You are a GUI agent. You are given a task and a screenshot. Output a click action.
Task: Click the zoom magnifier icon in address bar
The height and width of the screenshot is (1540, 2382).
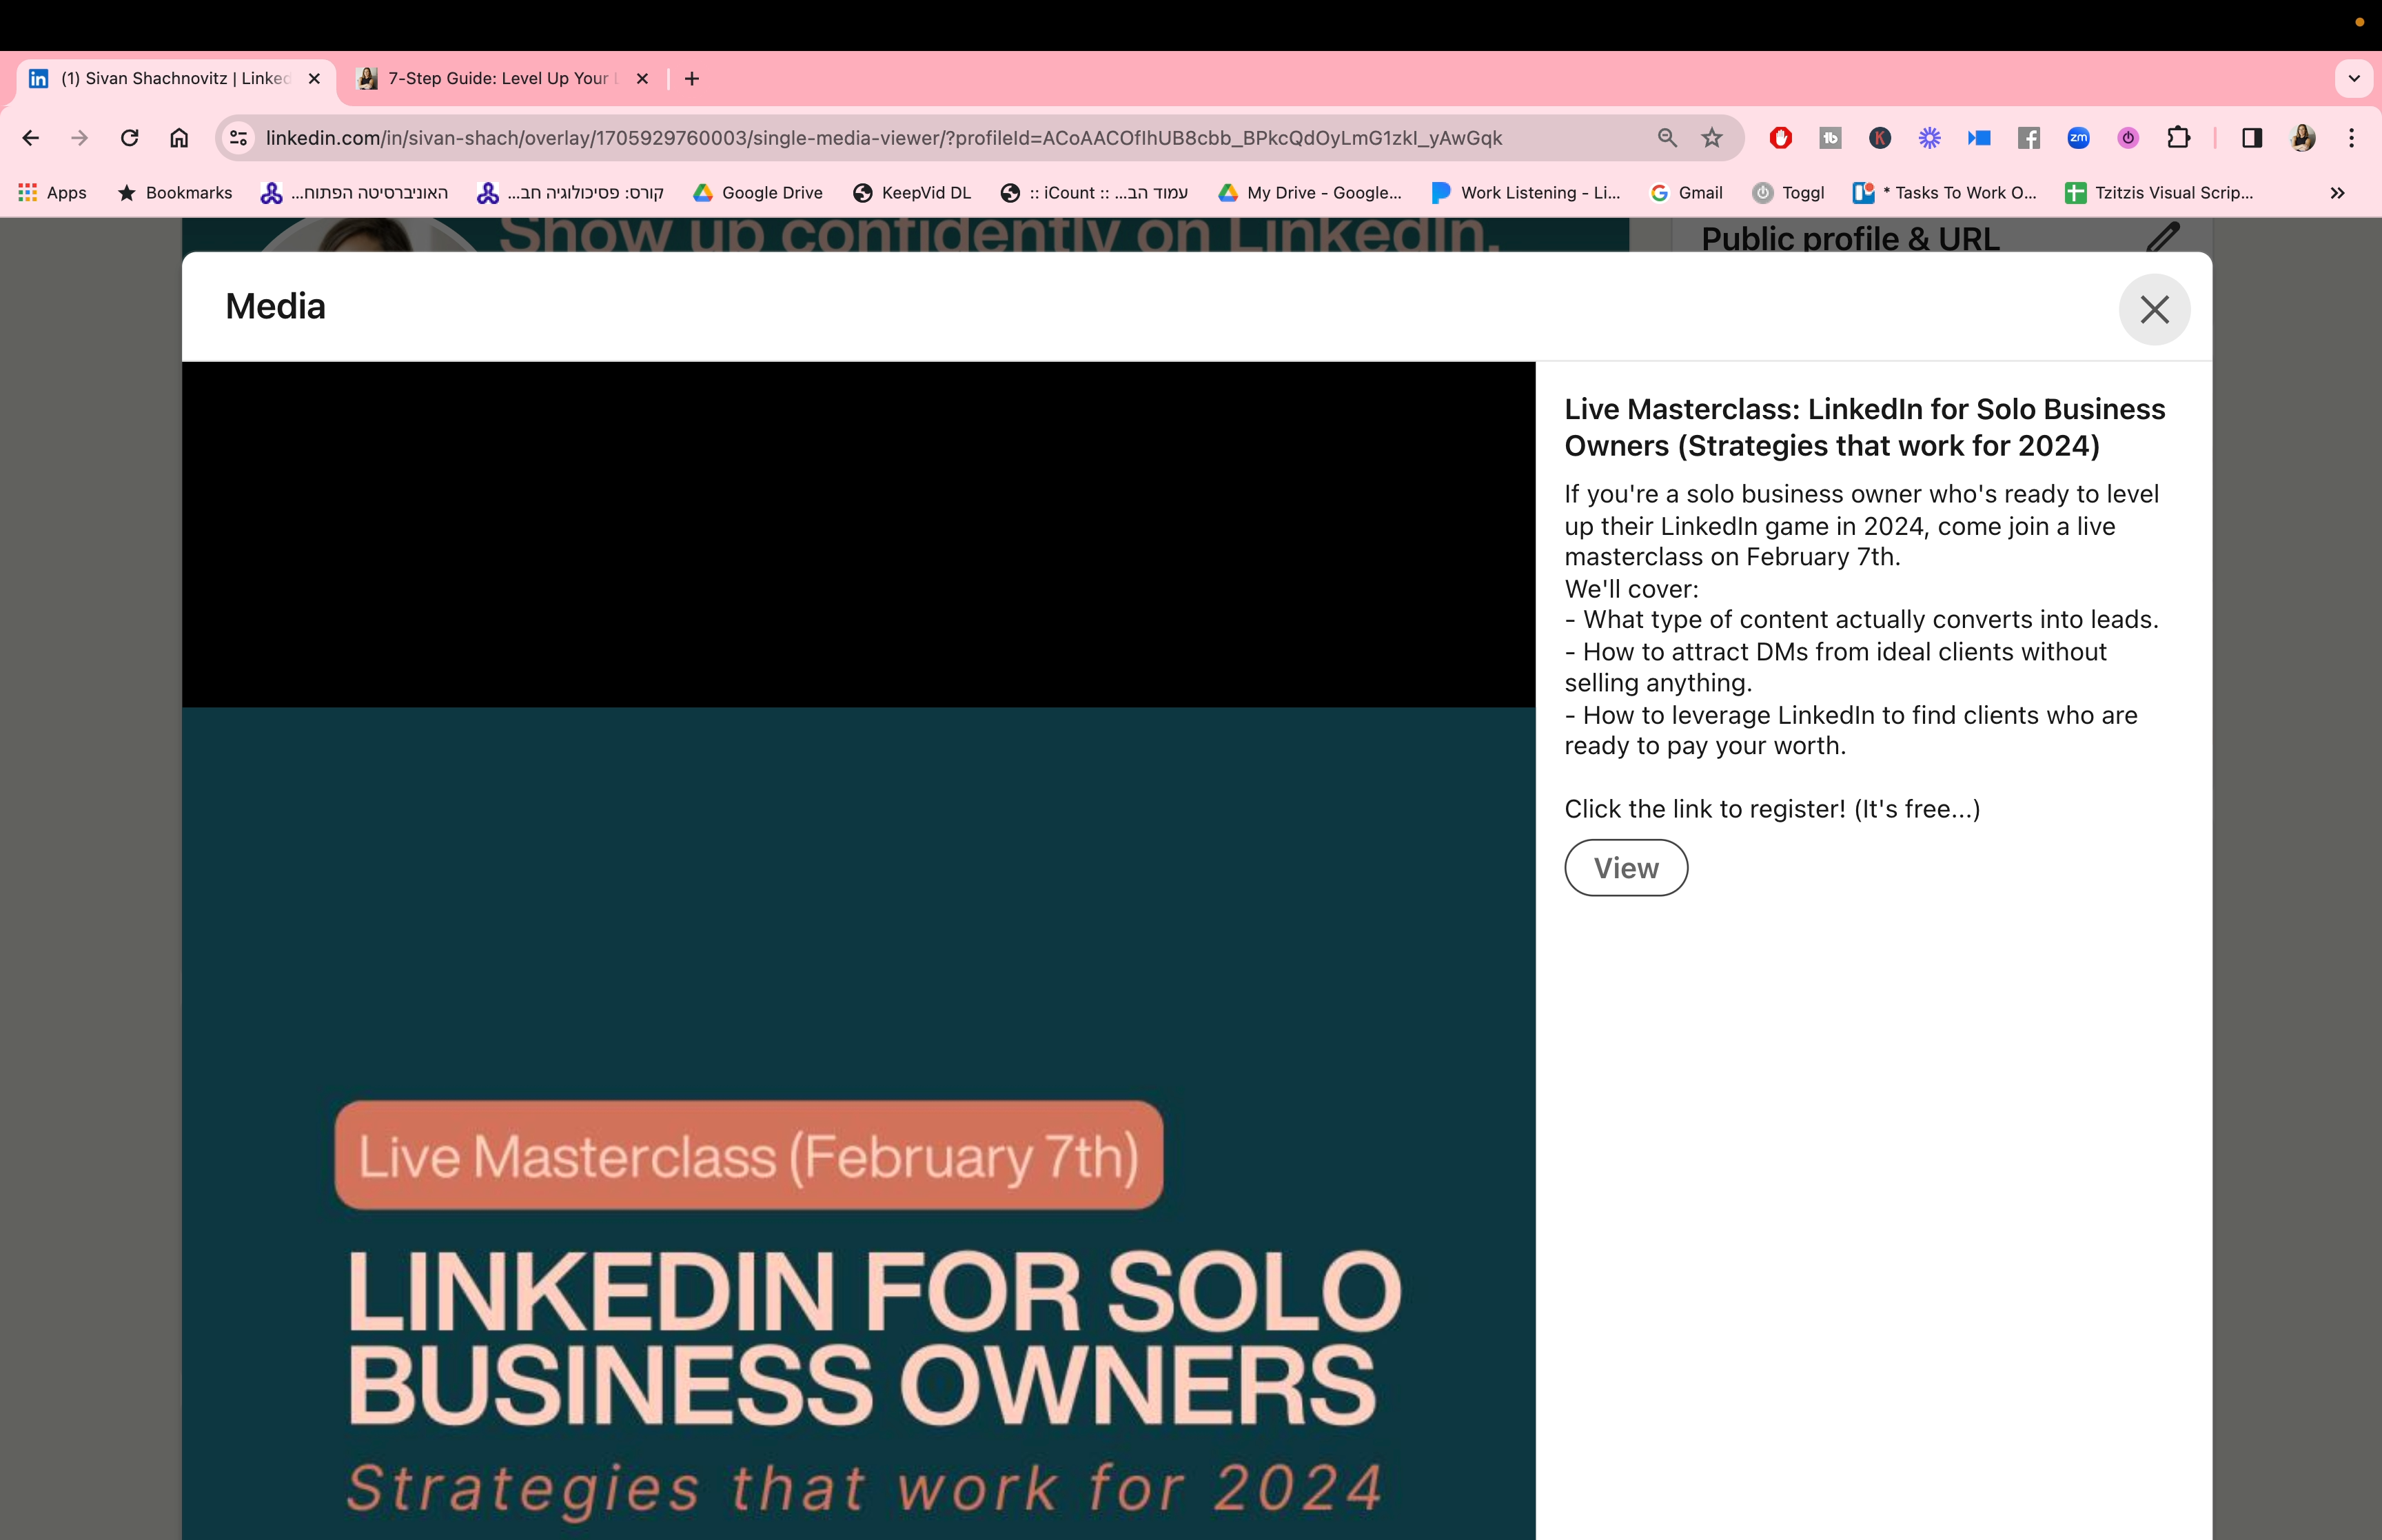[1667, 138]
